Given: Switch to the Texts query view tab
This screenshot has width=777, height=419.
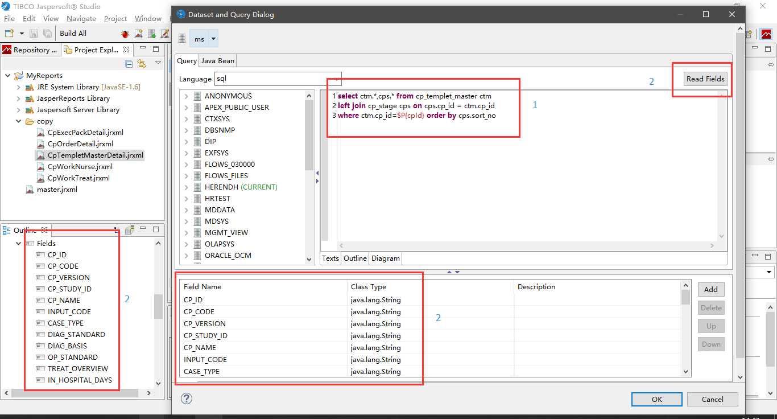Looking at the screenshot, I should point(330,258).
